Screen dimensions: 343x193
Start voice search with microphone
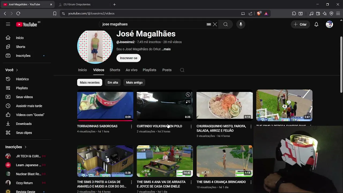pos(241,24)
